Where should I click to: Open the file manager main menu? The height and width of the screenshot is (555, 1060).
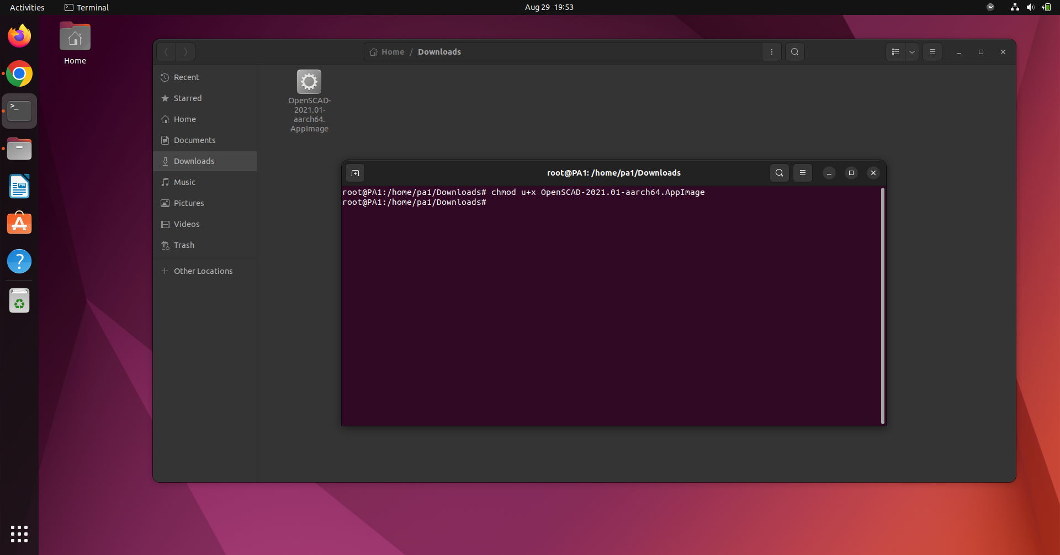[x=932, y=52]
